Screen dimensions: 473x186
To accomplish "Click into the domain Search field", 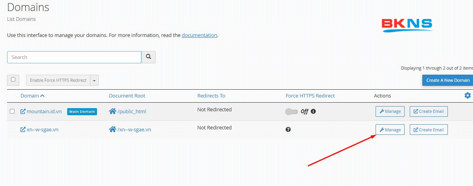I will click(x=74, y=57).
